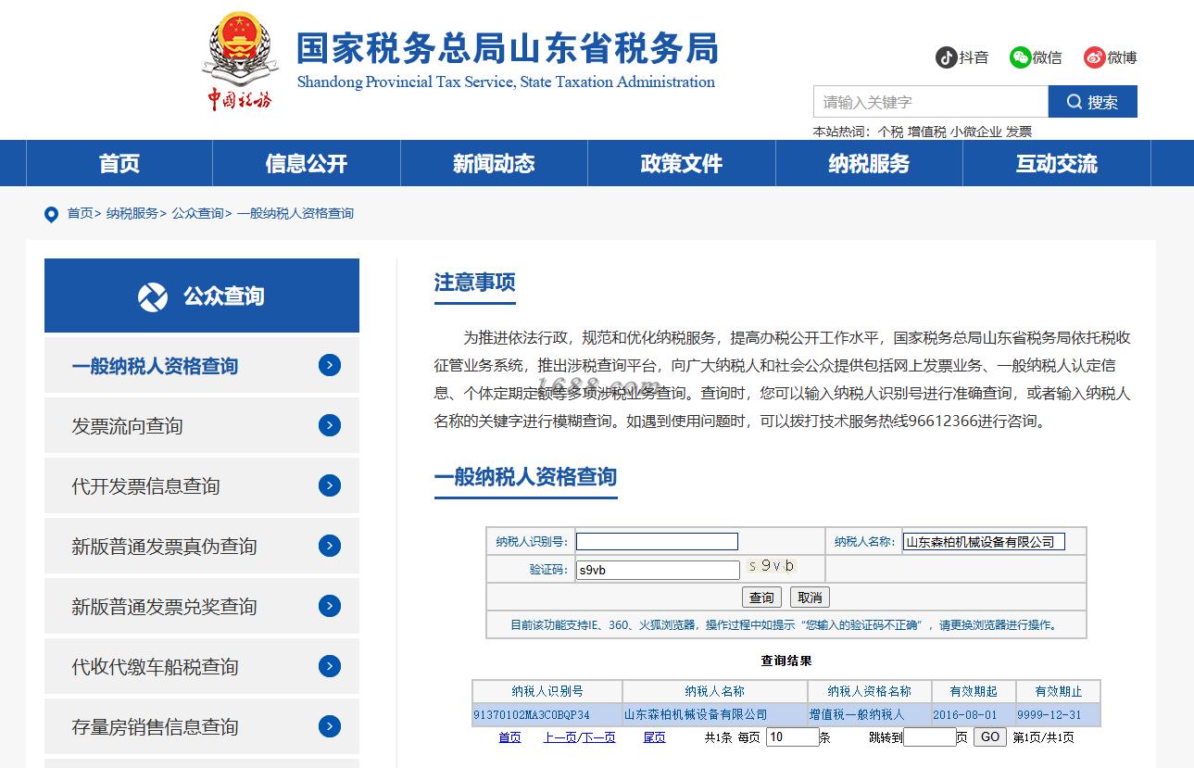Screen dimensions: 1194x768
Task: Click result cell 2016-08-01
Action: pyautogui.click(x=974, y=714)
